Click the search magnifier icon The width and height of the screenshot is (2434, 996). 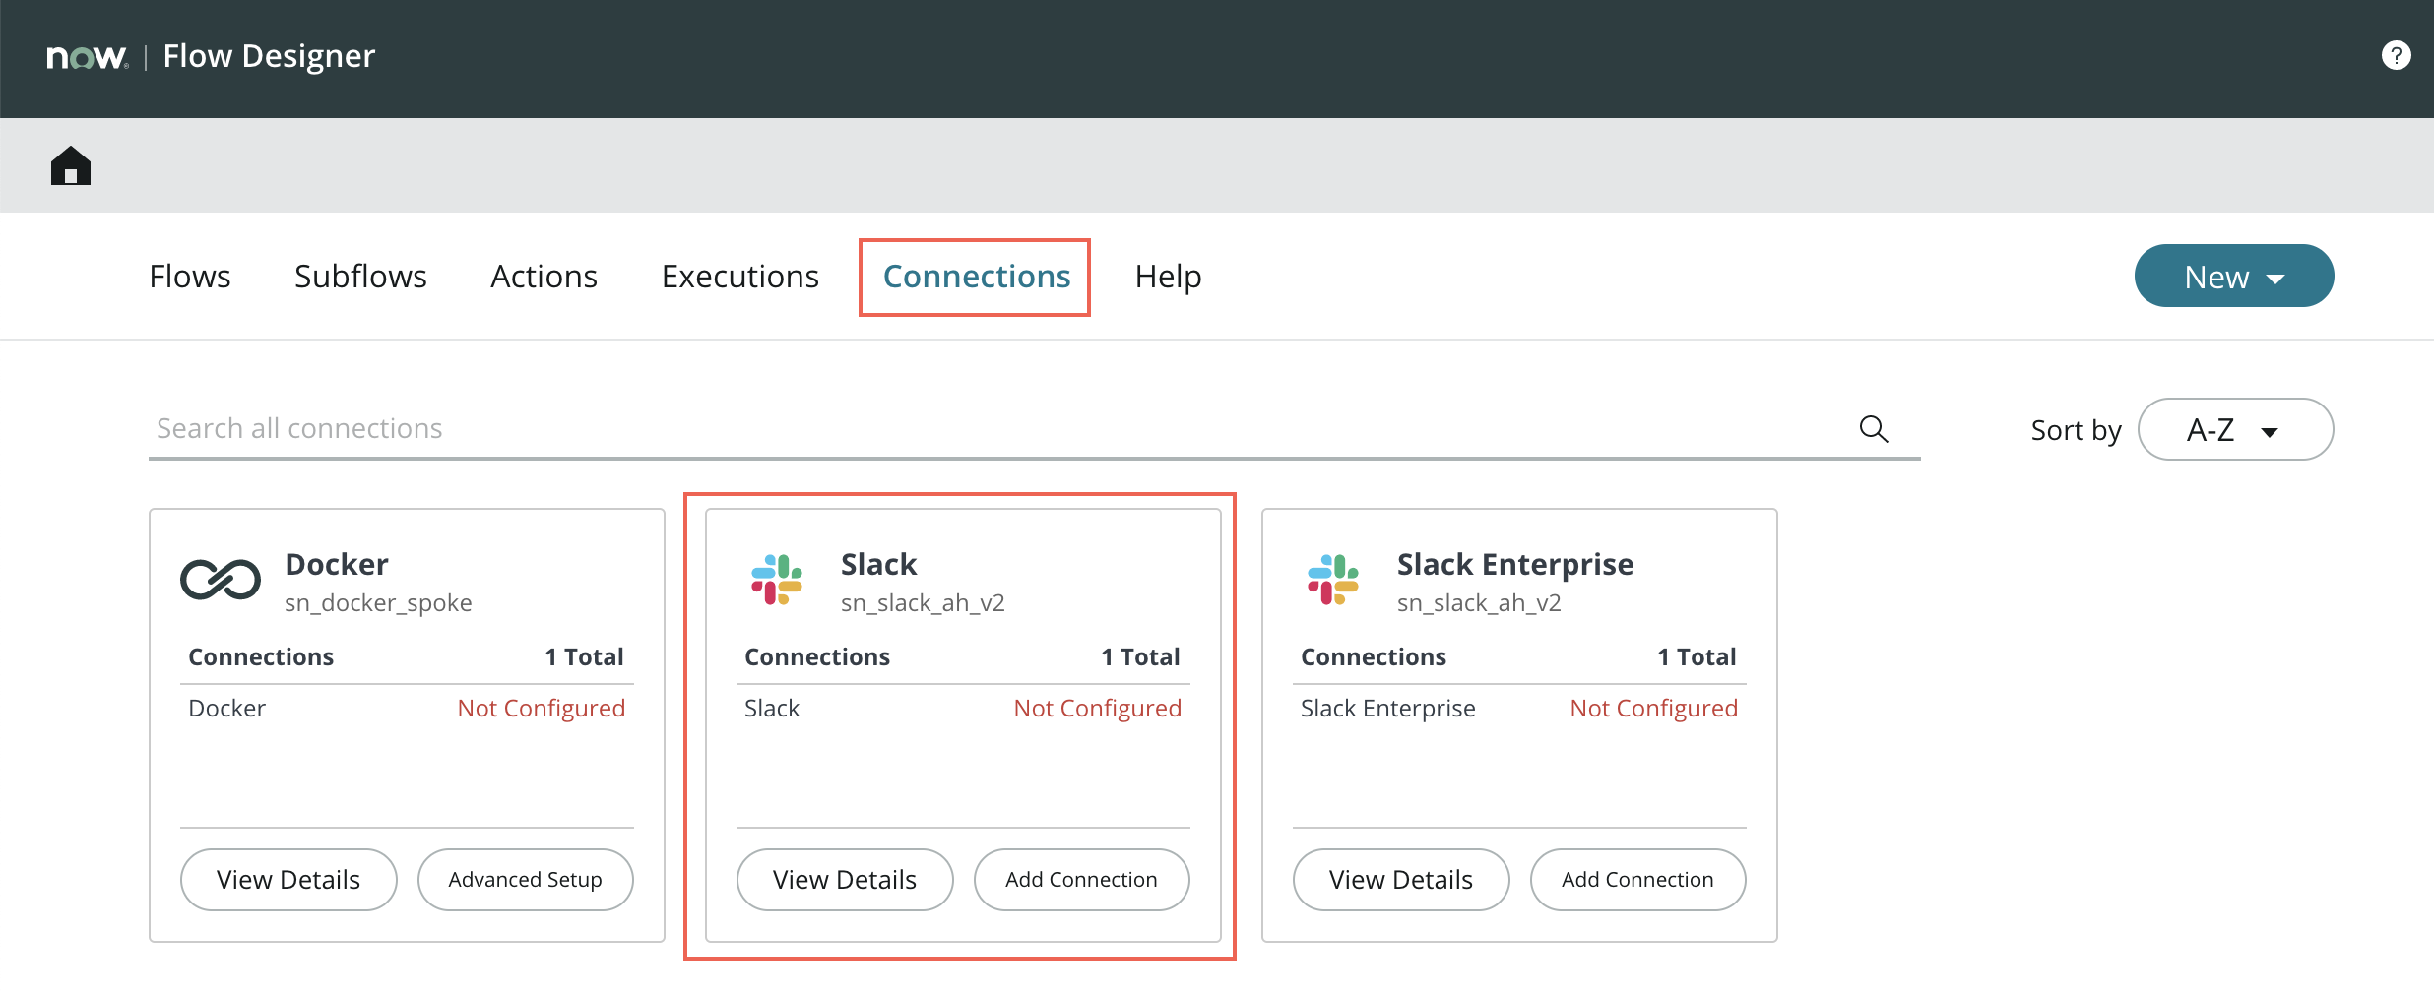coord(1873,429)
